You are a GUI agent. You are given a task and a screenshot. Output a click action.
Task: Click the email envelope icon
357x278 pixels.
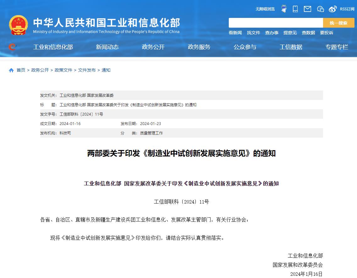click(x=307, y=9)
